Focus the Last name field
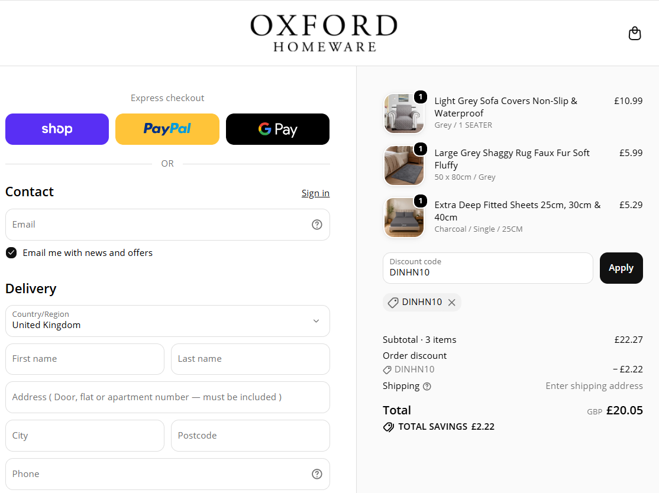Screen dimensions: 659x493 coord(250,359)
